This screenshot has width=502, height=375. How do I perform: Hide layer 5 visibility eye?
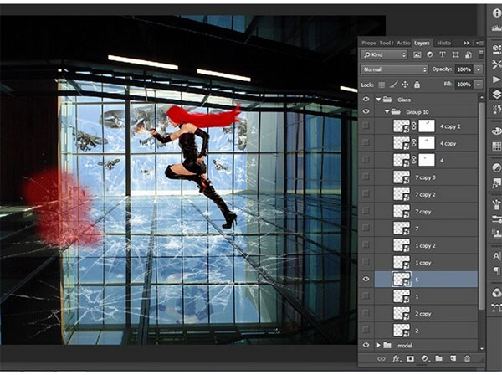click(366, 279)
